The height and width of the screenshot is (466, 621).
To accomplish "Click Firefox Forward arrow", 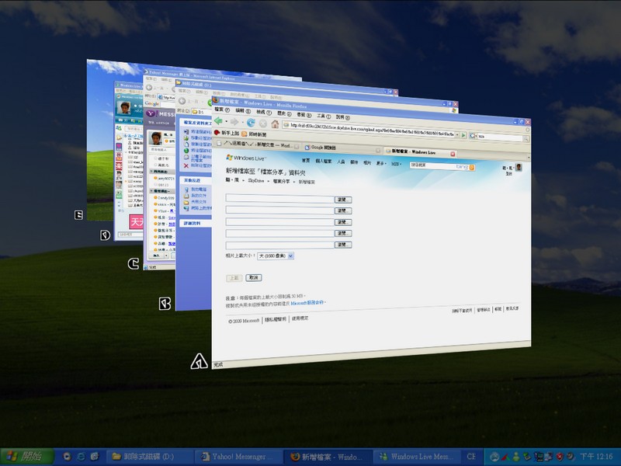I will (x=234, y=122).
